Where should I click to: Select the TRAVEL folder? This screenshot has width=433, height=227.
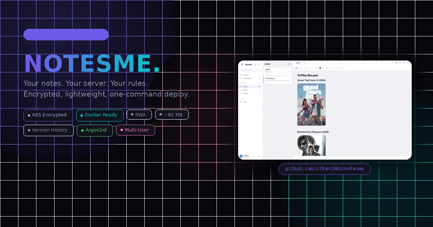(x=250, y=93)
